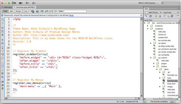The width and height of the screenshot is (181, 104).
Task: Toggle Live view
Action: 26,11
